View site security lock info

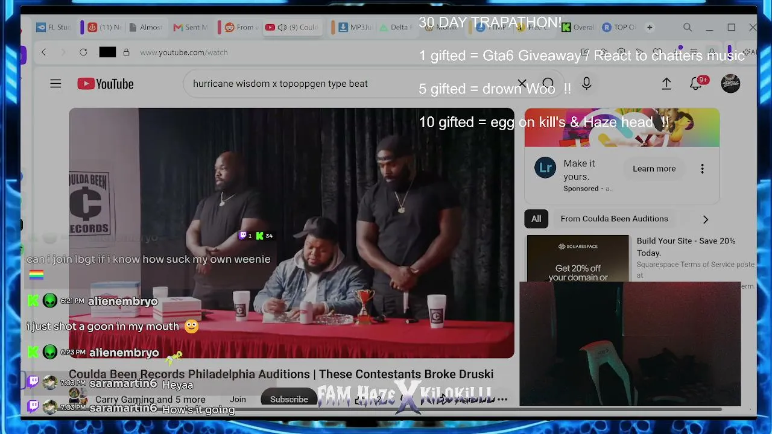click(126, 52)
